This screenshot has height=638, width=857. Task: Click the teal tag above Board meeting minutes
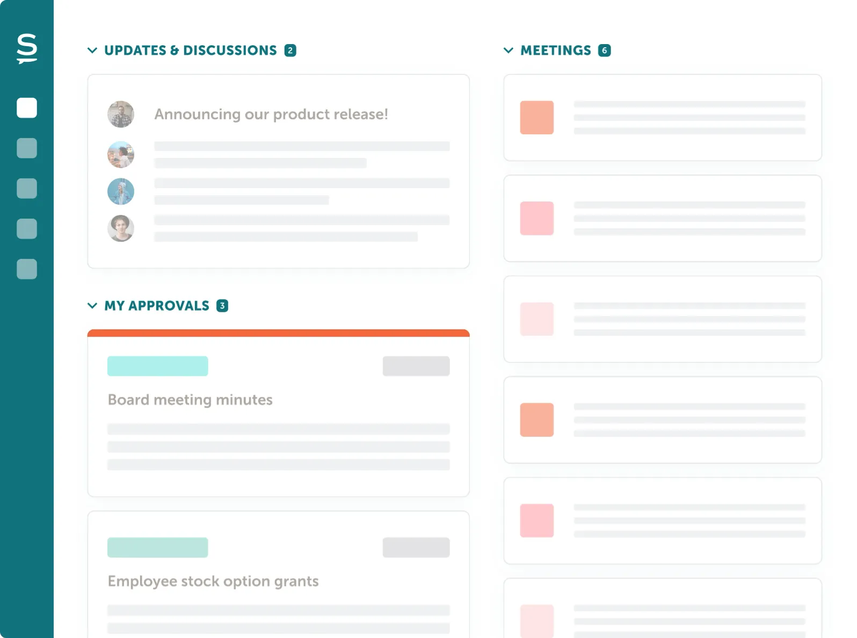pos(157,366)
